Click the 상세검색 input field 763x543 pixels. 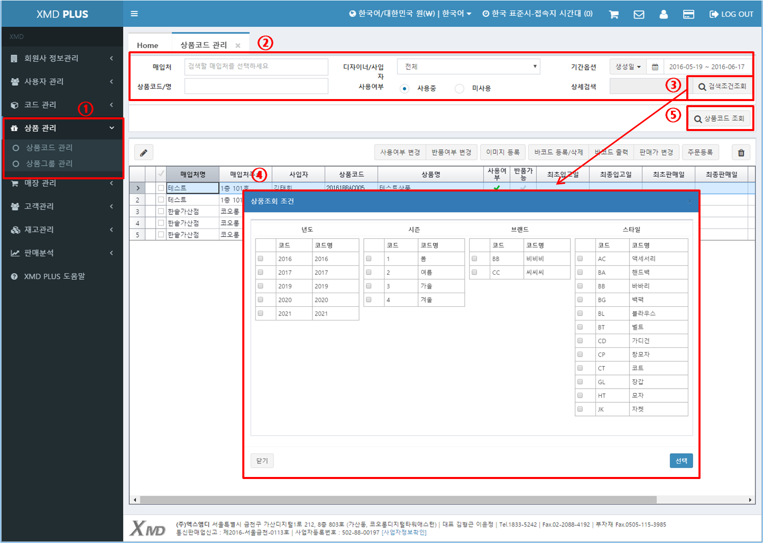(647, 86)
